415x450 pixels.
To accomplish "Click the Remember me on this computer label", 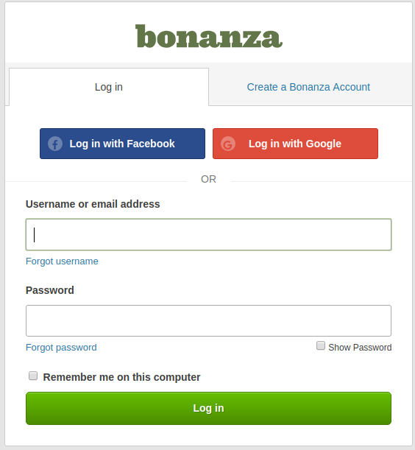I will [x=121, y=377].
